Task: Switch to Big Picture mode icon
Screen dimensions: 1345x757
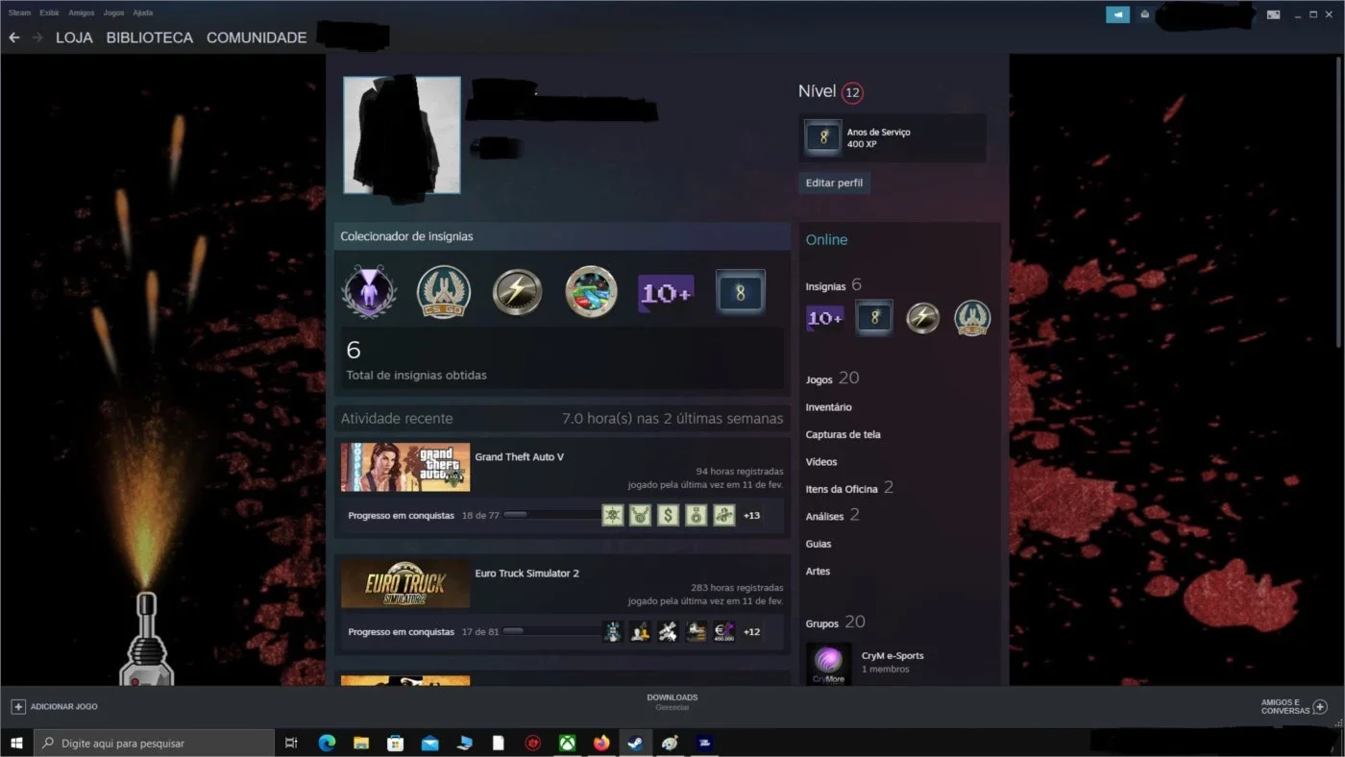Action: tap(1273, 14)
